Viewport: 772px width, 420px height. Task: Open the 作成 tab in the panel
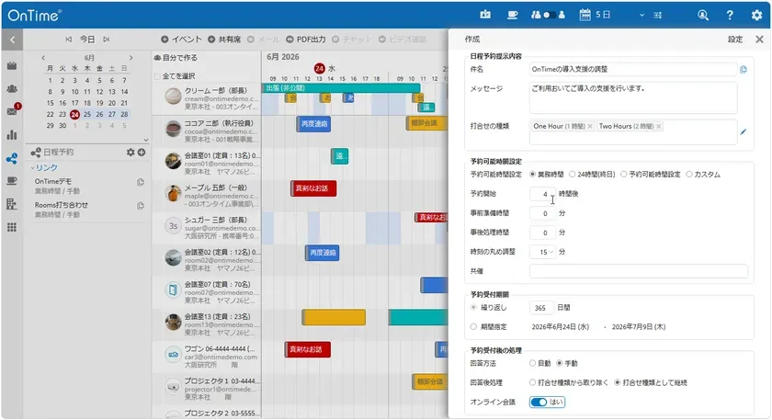(472, 40)
